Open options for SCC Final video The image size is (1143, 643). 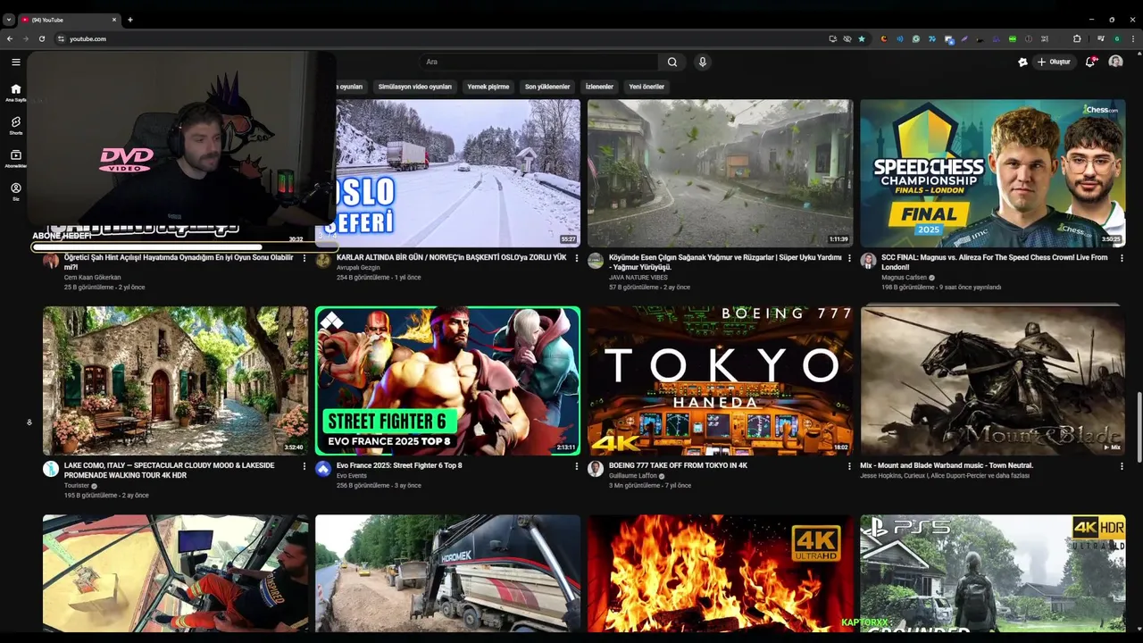click(x=1122, y=258)
